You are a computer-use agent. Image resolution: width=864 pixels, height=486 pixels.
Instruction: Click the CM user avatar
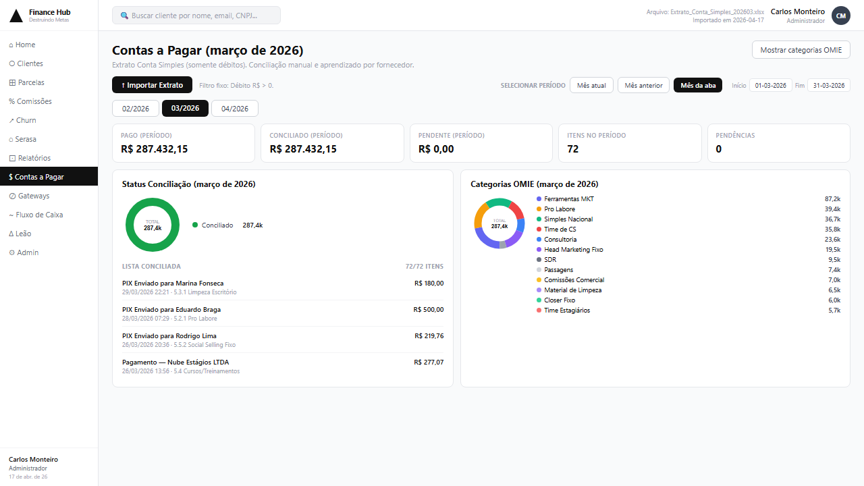(840, 16)
